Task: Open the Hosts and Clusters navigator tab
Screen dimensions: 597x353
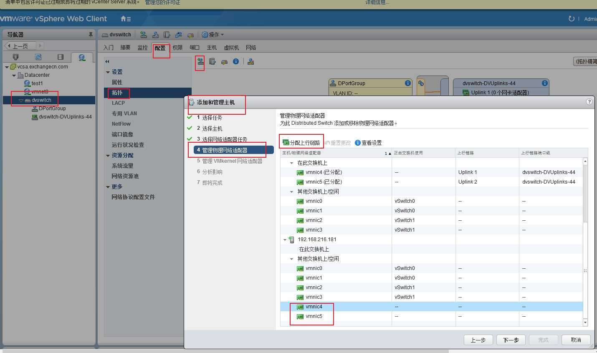Action: [x=16, y=57]
